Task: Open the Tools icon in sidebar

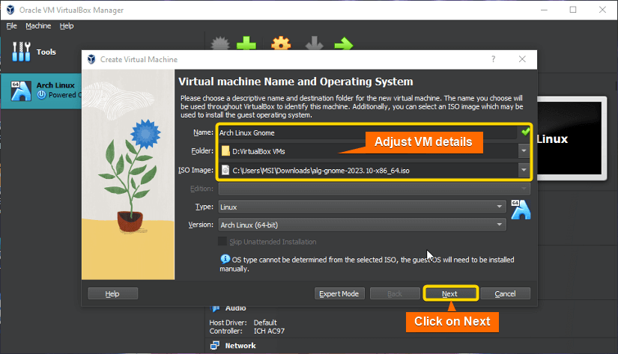Action: [x=21, y=52]
